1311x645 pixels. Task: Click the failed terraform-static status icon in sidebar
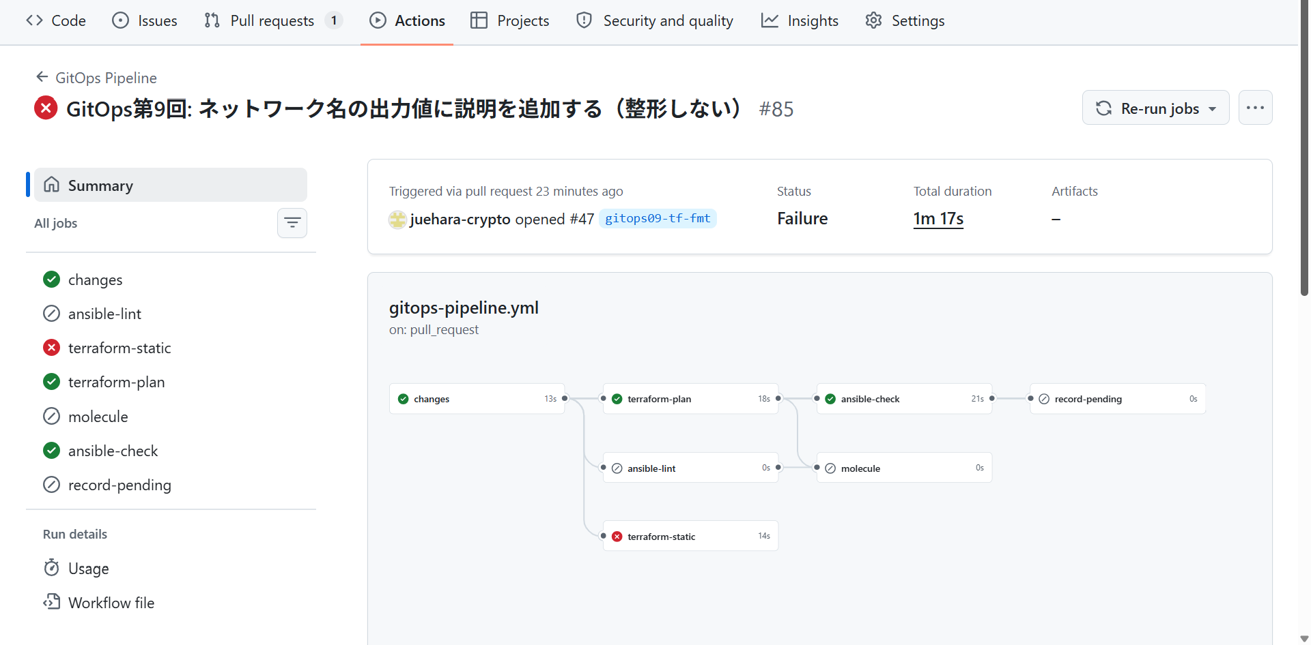tap(51, 348)
